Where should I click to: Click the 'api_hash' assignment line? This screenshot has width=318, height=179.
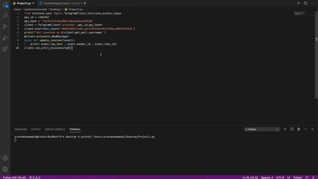point(59,21)
